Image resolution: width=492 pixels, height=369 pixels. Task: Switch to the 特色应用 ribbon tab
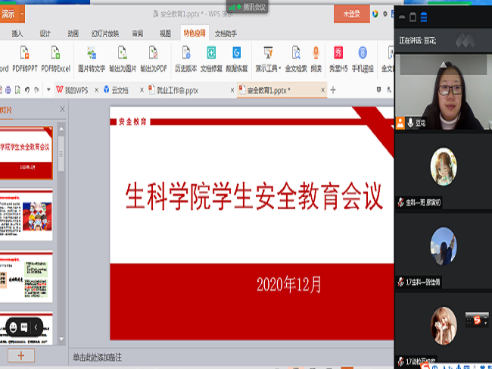pos(193,33)
